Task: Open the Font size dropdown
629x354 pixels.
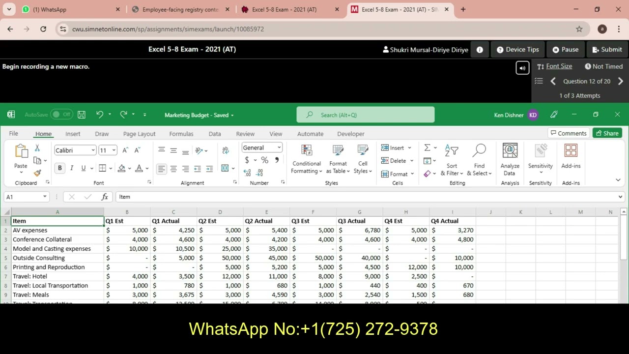Action: tap(114, 150)
